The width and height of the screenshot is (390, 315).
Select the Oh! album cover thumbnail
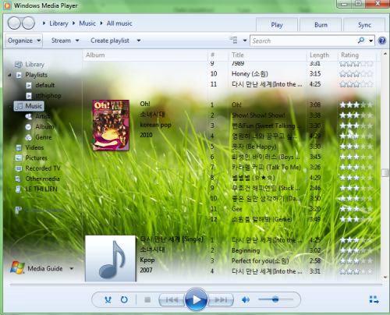click(111, 126)
